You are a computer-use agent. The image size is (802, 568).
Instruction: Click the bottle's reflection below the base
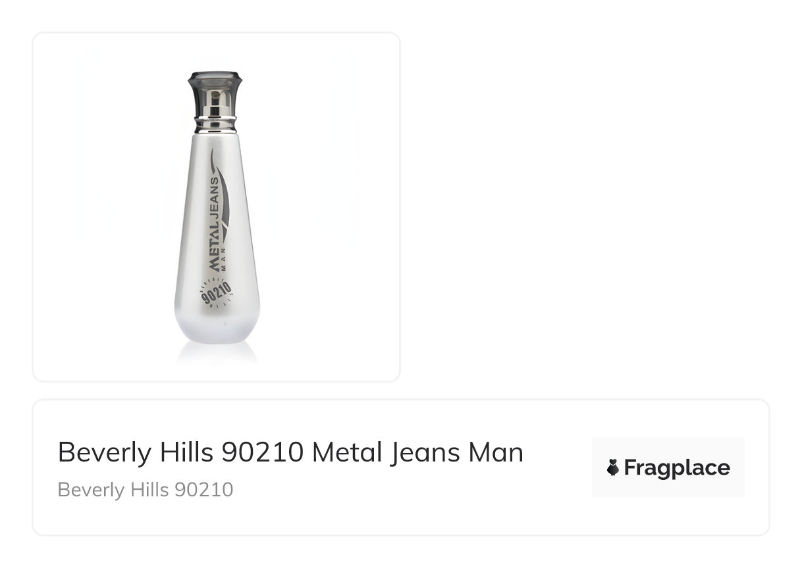click(217, 354)
